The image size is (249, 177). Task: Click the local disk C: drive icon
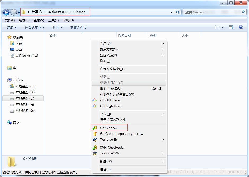12,86
